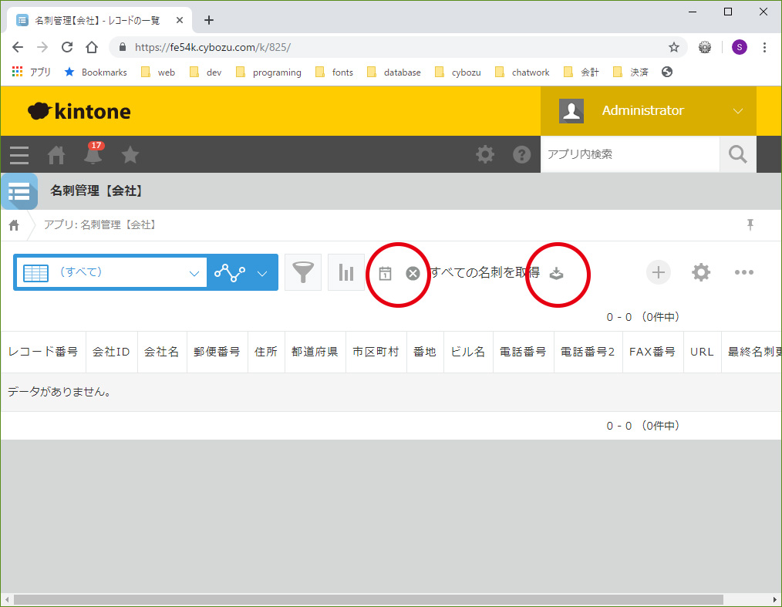Click the アプリ: 名刺管理【会社】 breadcrumb link
This screenshot has height=607, width=782.
click(100, 225)
